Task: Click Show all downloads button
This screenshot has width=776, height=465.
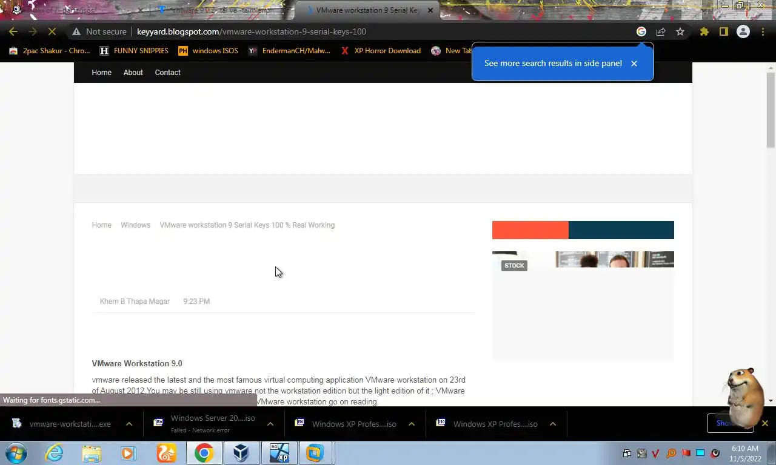Action: [730, 423]
